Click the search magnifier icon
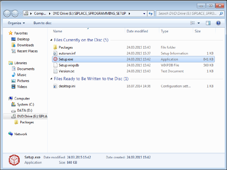 coord(221,13)
